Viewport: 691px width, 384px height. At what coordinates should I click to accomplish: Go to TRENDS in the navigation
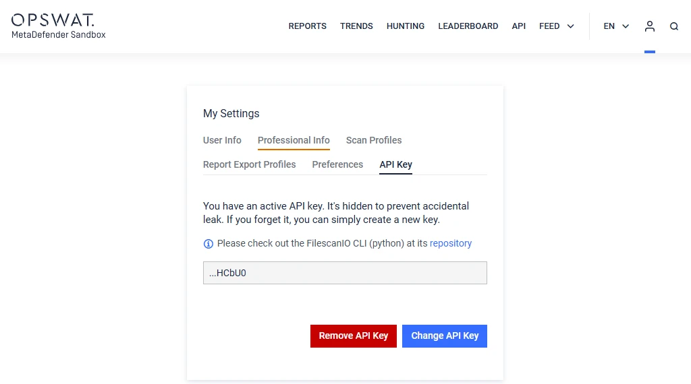pyautogui.click(x=356, y=26)
